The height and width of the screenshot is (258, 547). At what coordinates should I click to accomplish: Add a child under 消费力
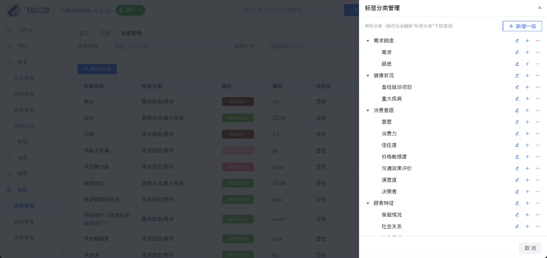[527, 134]
